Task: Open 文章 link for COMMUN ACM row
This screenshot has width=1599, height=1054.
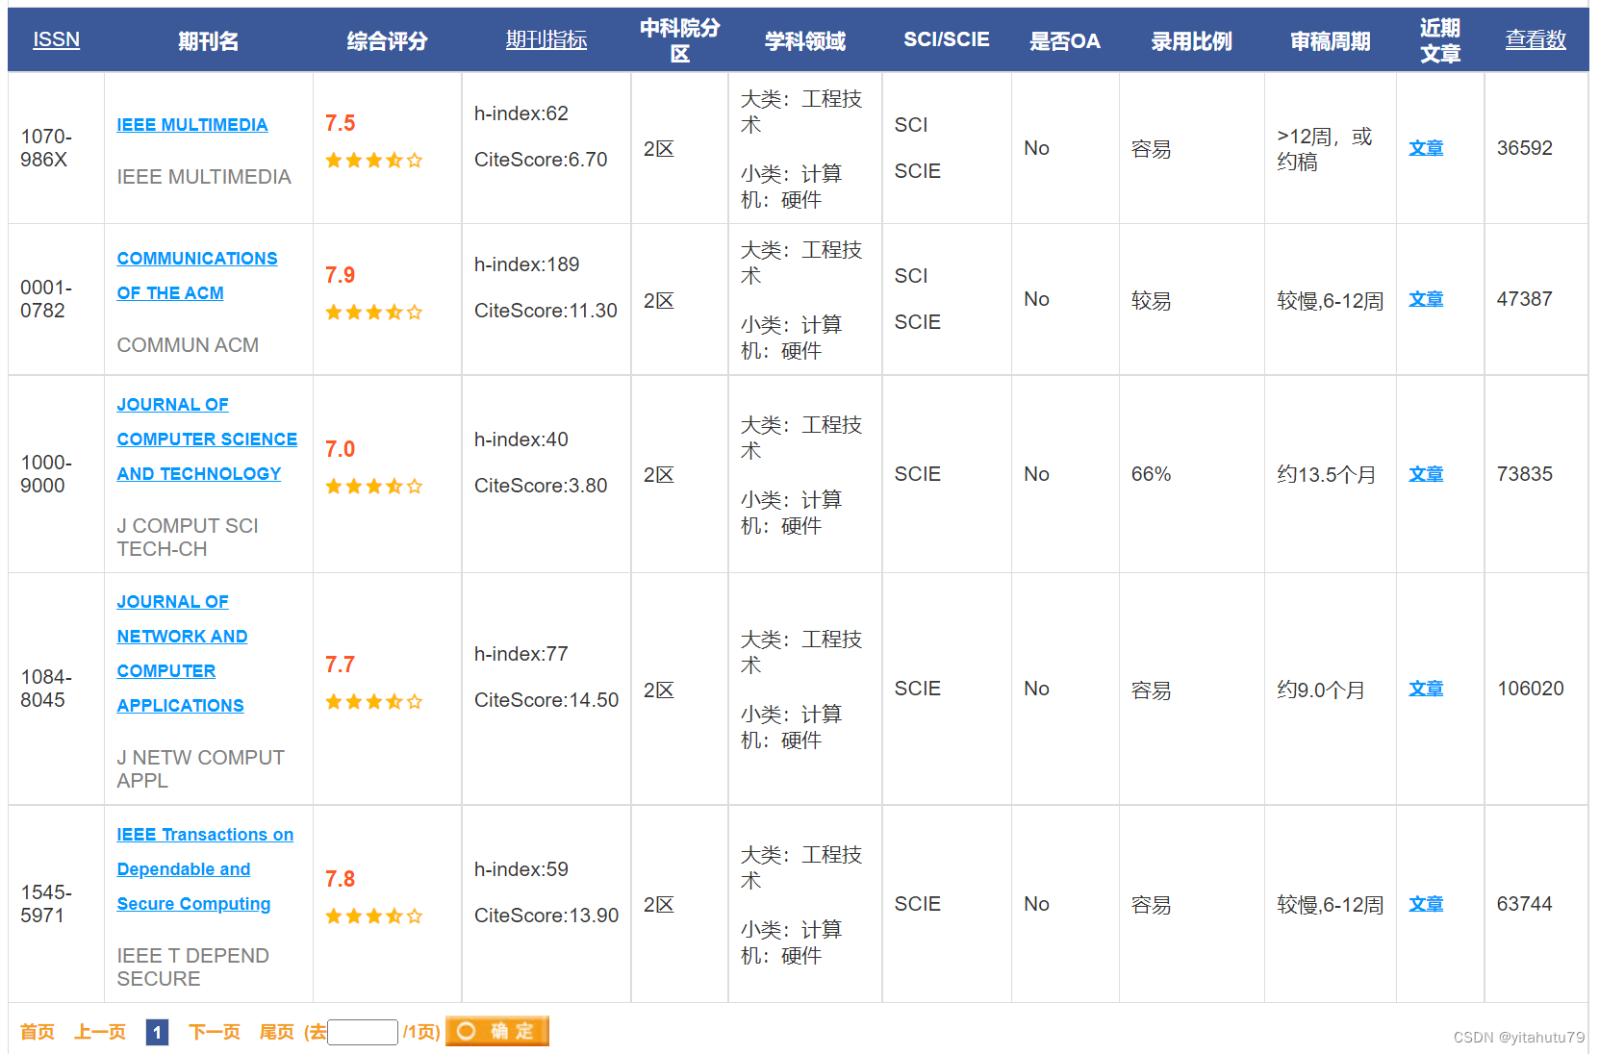Action: [x=1426, y=299]
